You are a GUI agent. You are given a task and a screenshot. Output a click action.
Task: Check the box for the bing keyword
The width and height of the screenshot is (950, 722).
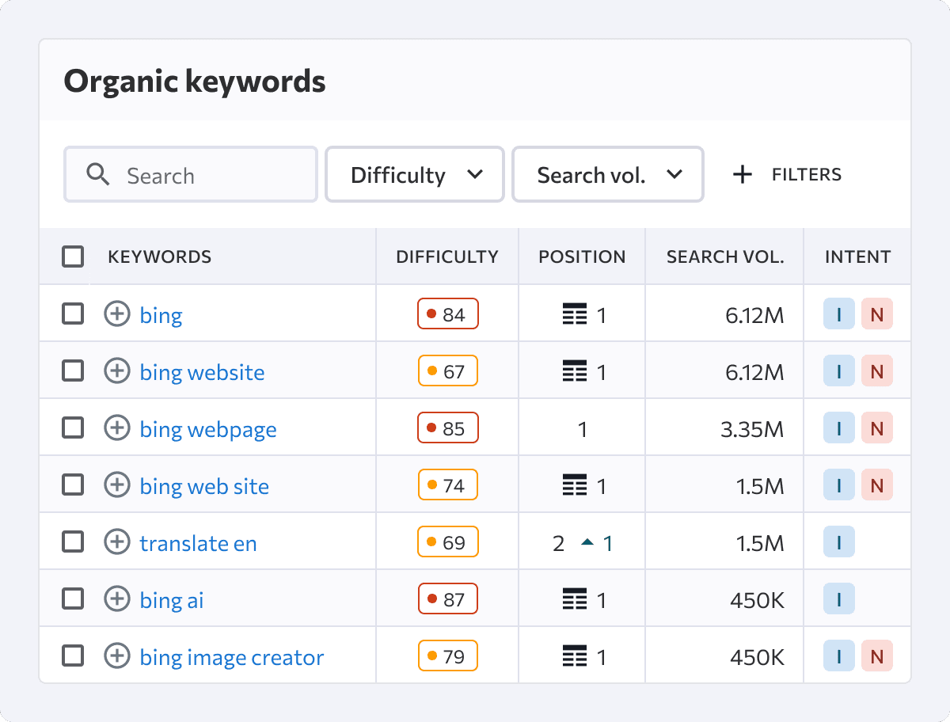(73, 314)
